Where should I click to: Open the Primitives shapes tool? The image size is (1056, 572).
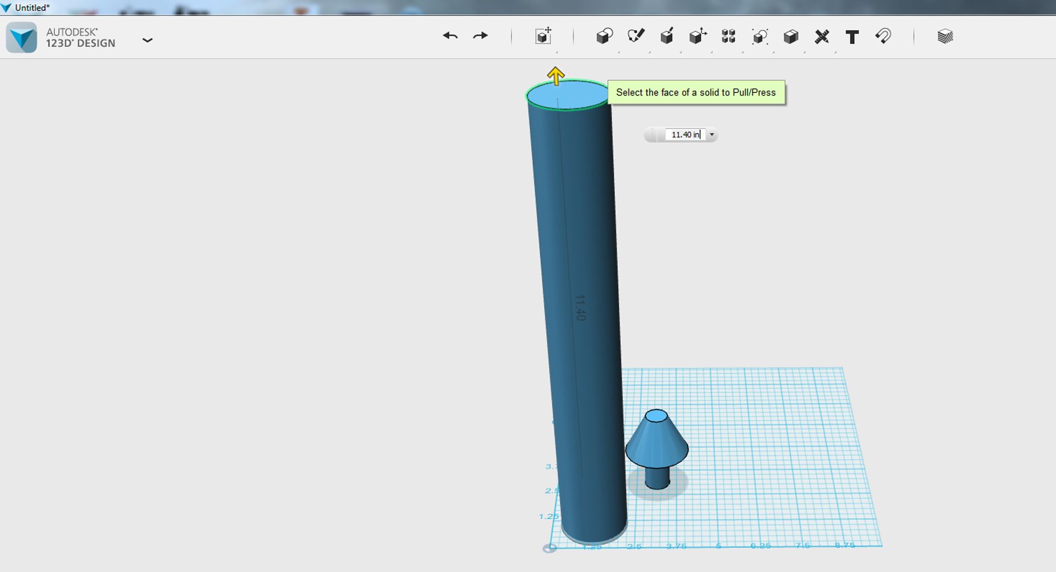pyautogui.click(x=604, y=36)
